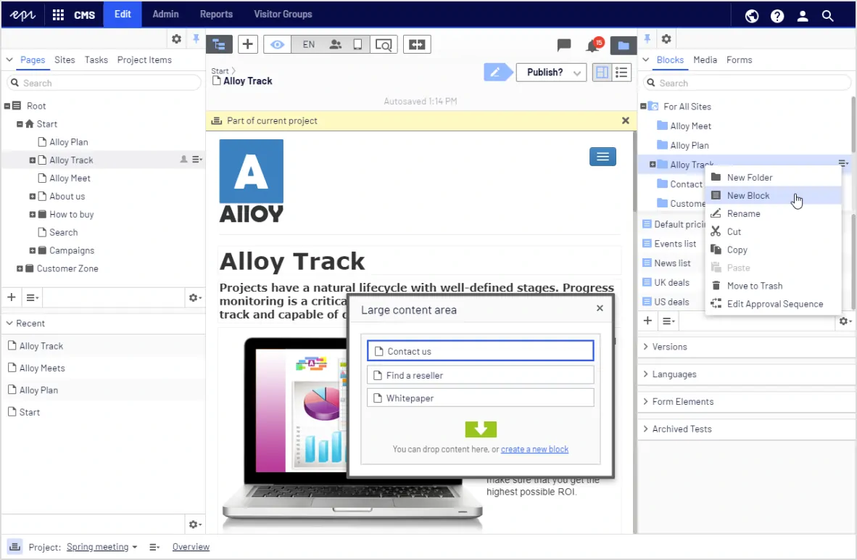Viewport: 857px width, 560px height.
Task: Select Edit Approval Sequence menu entry
Action: coord(773,303)
